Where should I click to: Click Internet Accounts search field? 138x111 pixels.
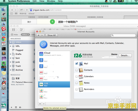pos(123,35)
